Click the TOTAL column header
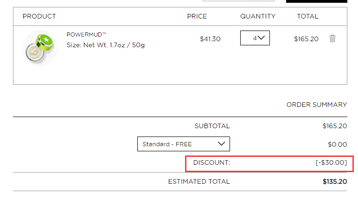The width and height of the screenshot is (358, 205). coord(307,16)
